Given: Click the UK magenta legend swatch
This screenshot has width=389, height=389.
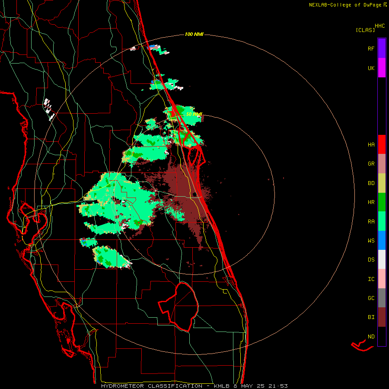Looking at the screenshot, I should click(x=382, y=68).
